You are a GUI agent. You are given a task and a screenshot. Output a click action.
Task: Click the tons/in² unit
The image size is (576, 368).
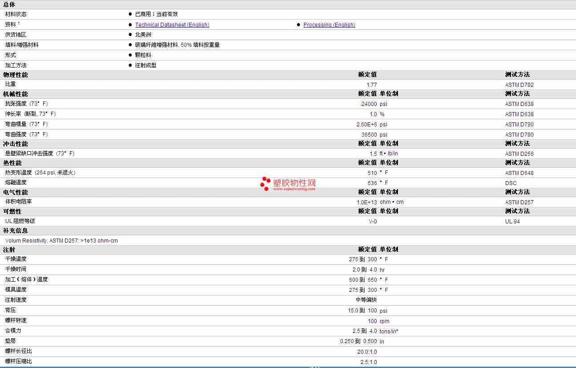click(389, 331)
